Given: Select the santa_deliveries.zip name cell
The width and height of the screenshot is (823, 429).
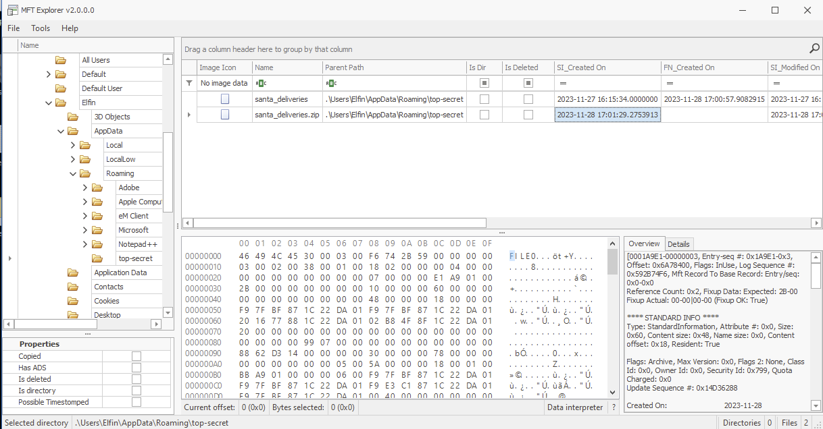Looking at the screenshot, I should click(287, 115).
